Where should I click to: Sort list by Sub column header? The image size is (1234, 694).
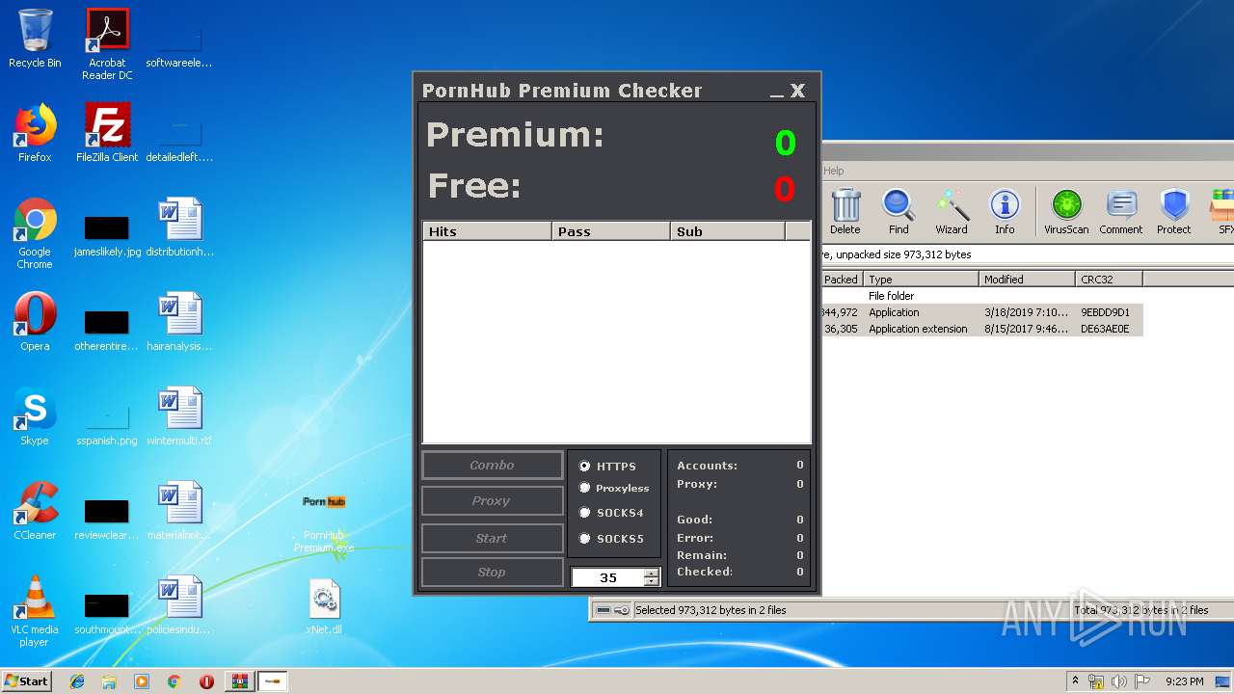[x=728, y=231]
